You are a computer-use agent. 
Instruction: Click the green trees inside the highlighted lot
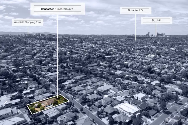[x=60, y=101]
